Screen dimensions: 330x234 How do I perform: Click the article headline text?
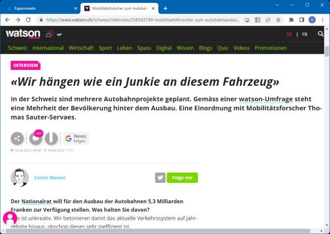point(145,81)
